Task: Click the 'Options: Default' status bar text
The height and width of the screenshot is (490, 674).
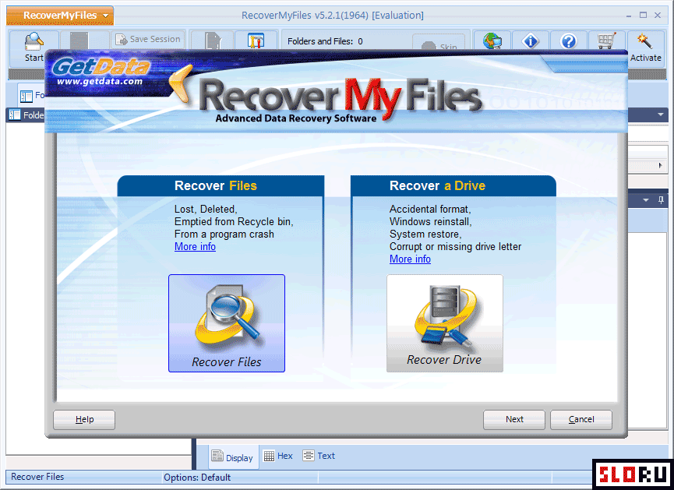Action: (197, 478)
